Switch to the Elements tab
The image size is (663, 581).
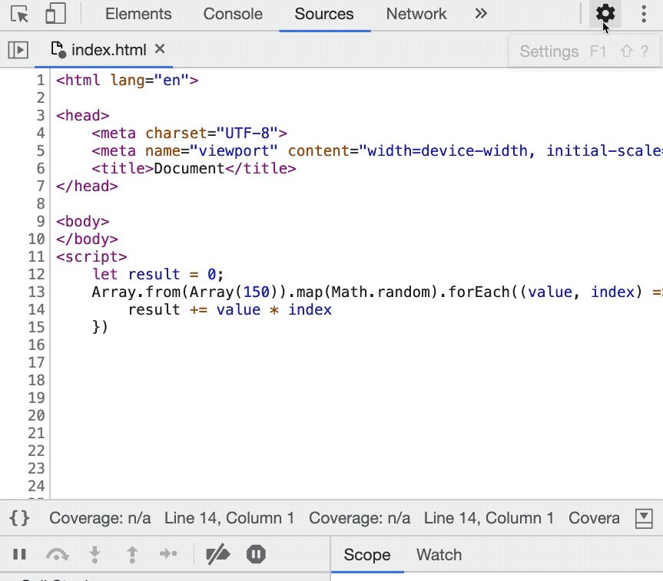tap(138, 14)
